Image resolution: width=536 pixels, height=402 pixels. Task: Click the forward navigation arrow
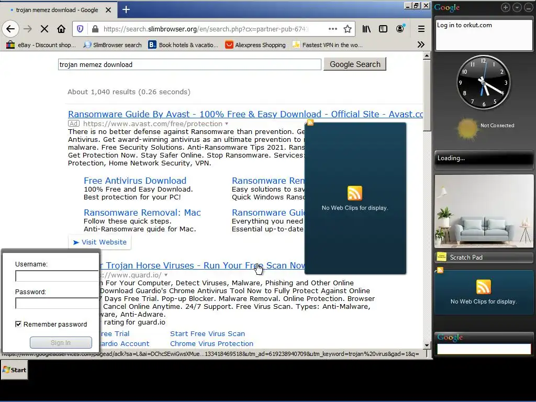tap(28, 29)
